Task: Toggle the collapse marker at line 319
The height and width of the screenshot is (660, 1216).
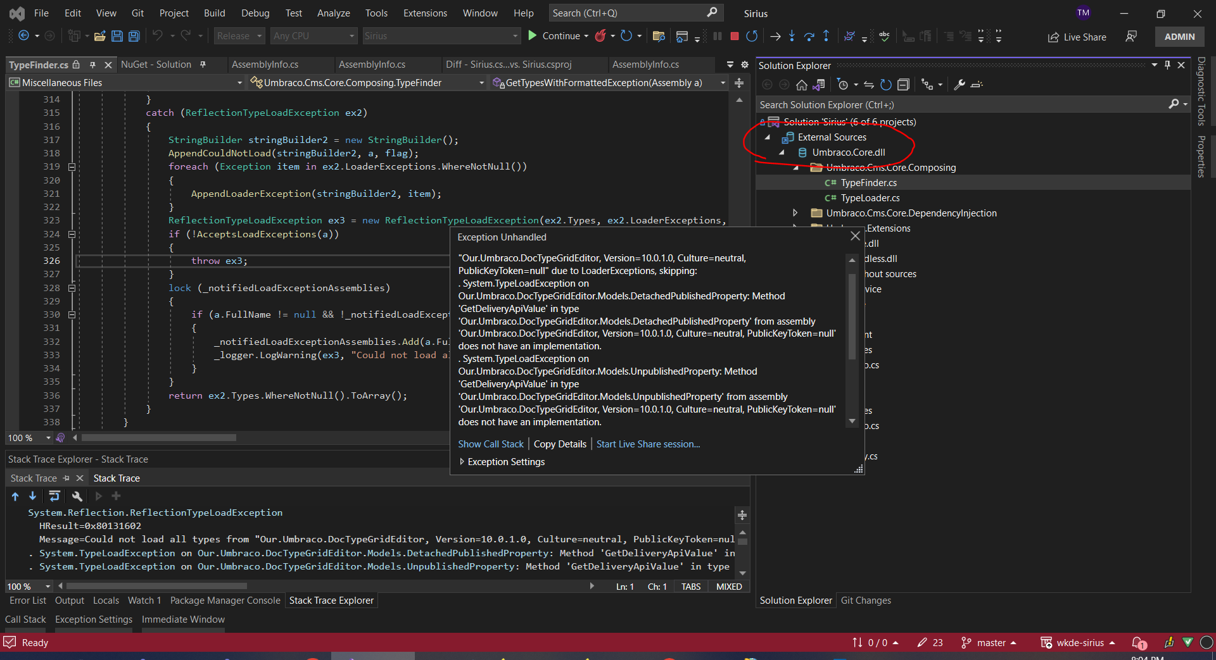Action: 72,167
